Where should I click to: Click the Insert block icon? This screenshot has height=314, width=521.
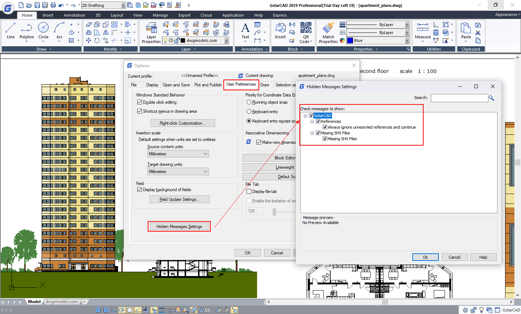point(280,31)
